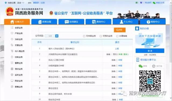The height and width of the screenshot is (101, 172).
Task: Click the orange 搜索 search button
Action: (120, 30)
